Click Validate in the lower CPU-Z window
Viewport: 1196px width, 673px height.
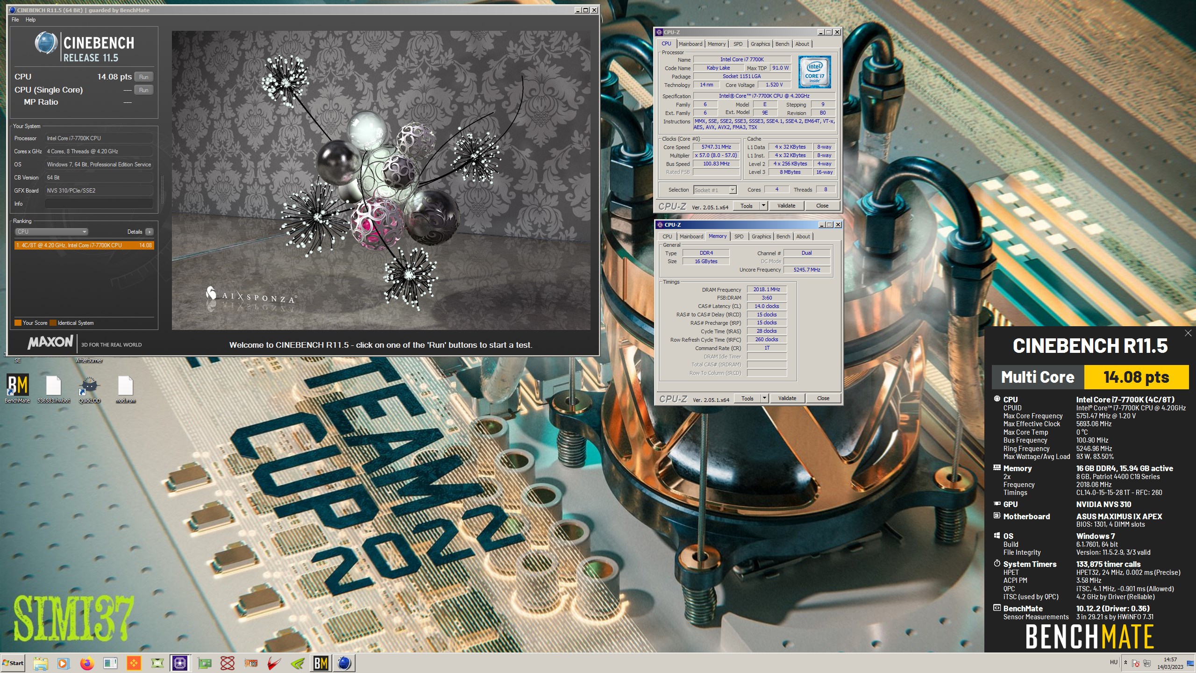click(787, 398)
